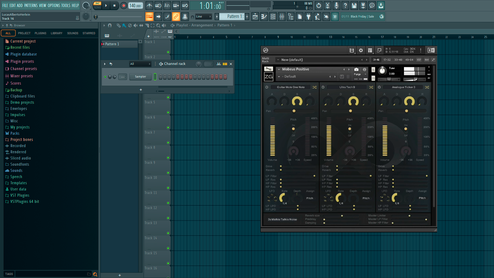Click the Black Friday Sale news link
Screen dimensions: 494x278
(362, 16)
